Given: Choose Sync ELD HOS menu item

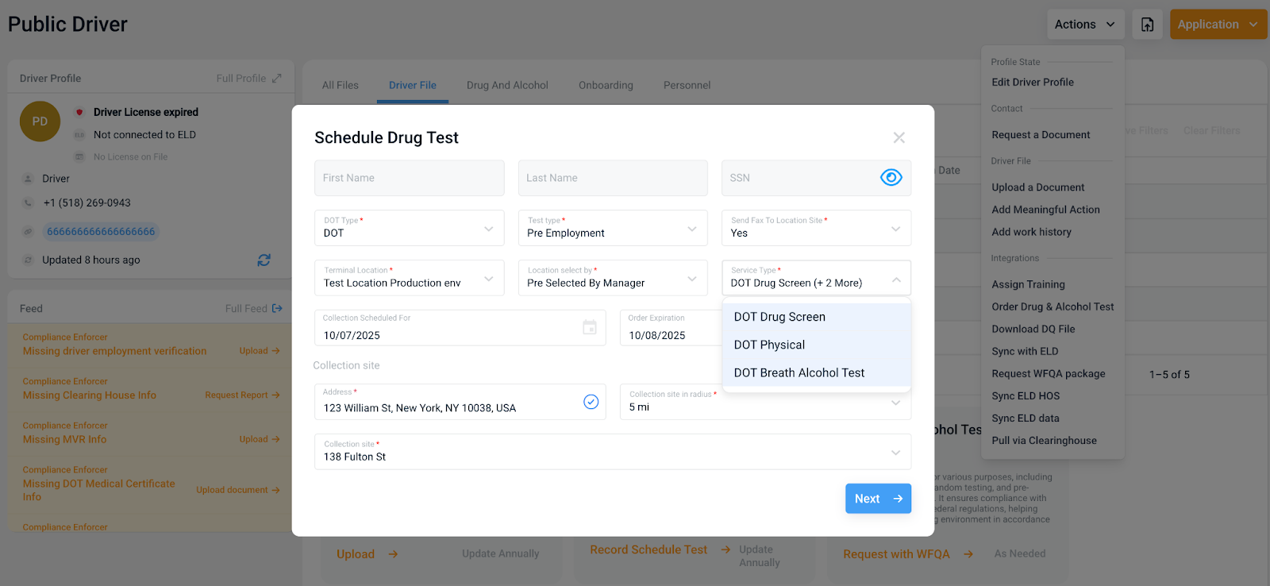Looking at the screenshot, I should pos(1026,395).
